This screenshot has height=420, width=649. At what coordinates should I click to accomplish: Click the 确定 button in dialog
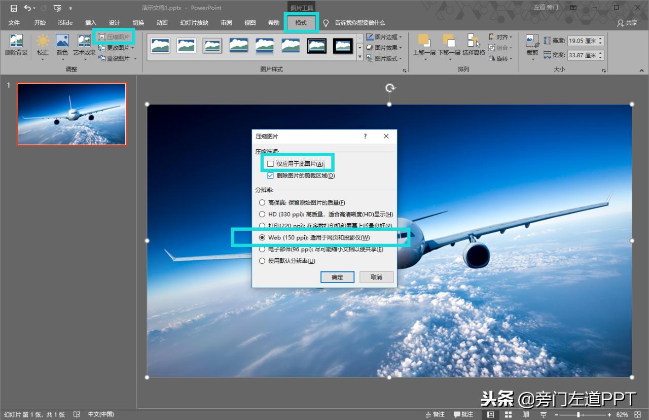click(337, 277)
